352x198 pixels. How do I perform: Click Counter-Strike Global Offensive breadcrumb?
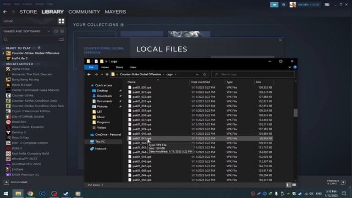[x=140, y=74]
